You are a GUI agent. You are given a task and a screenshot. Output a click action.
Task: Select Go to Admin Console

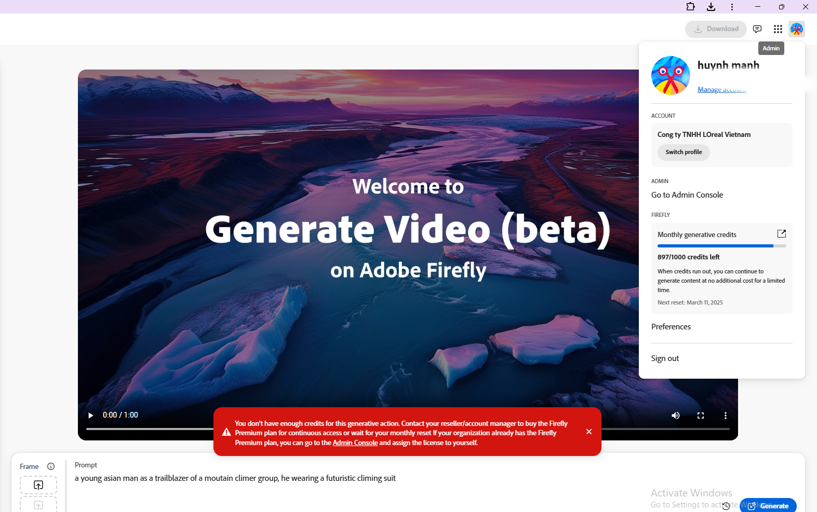coord(687,195)
